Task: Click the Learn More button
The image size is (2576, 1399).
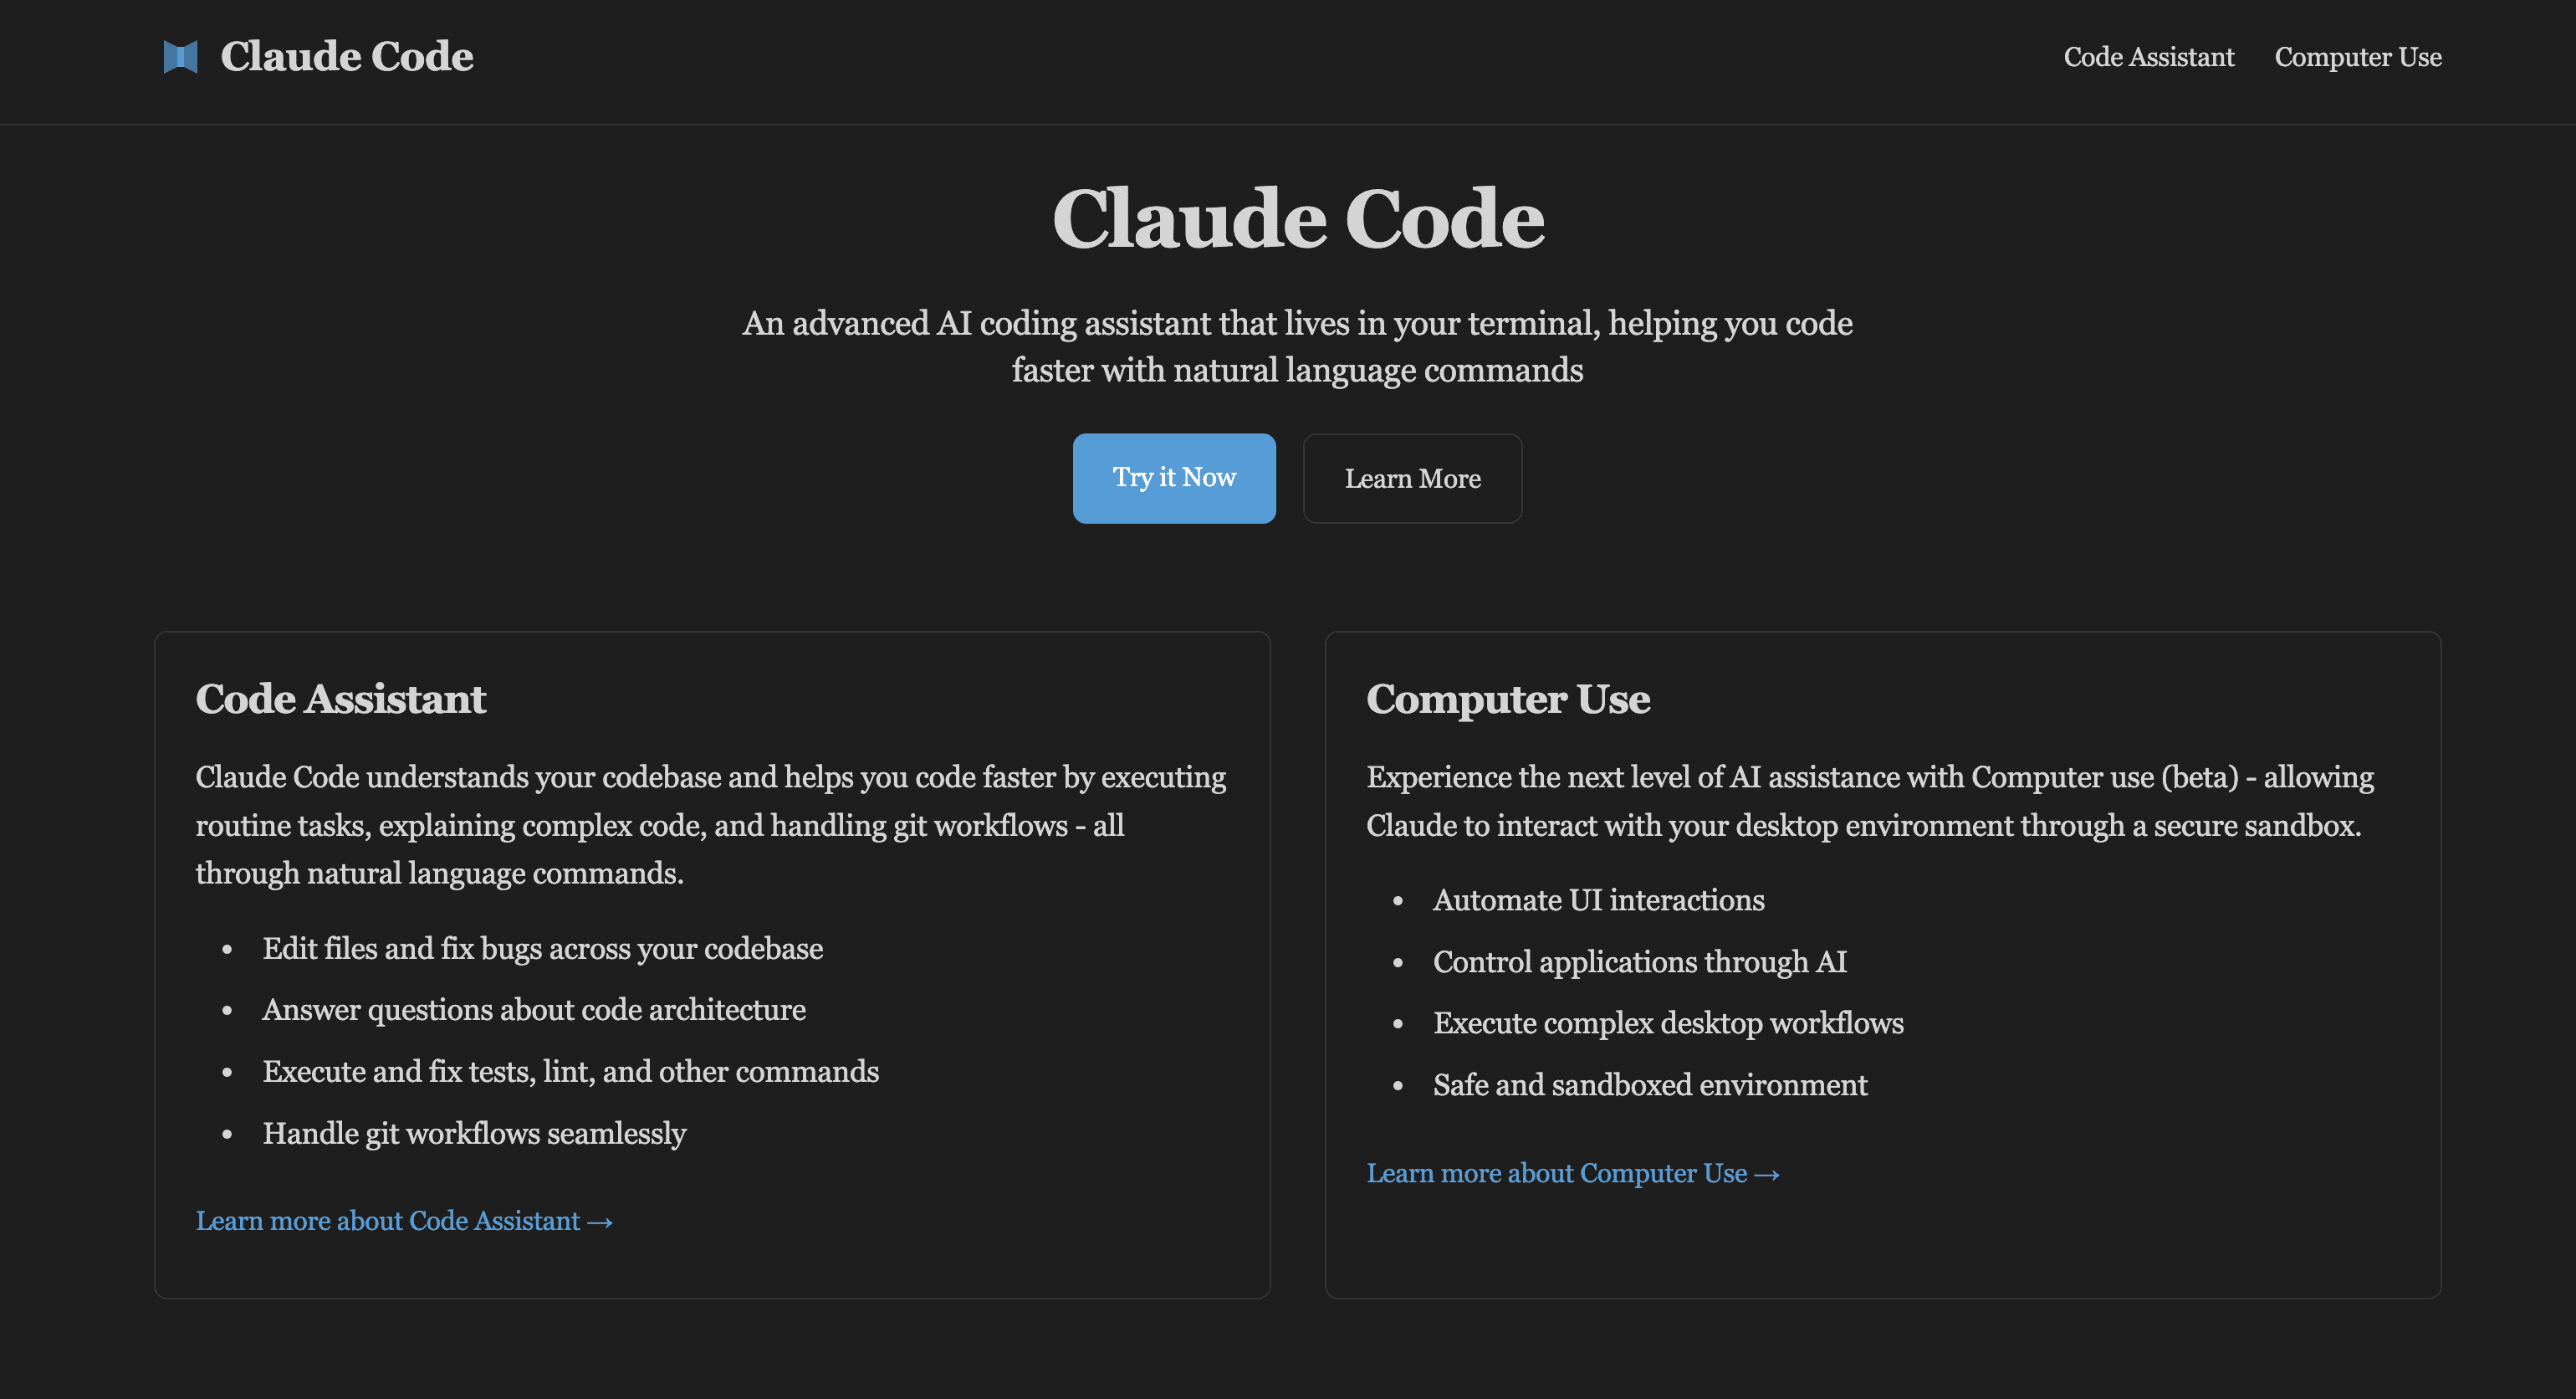Action: [x=1412, y=479]
